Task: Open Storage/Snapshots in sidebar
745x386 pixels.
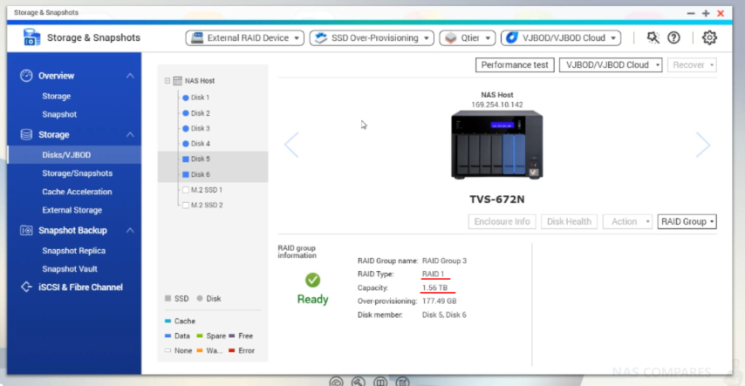Action: pos(77,173)
